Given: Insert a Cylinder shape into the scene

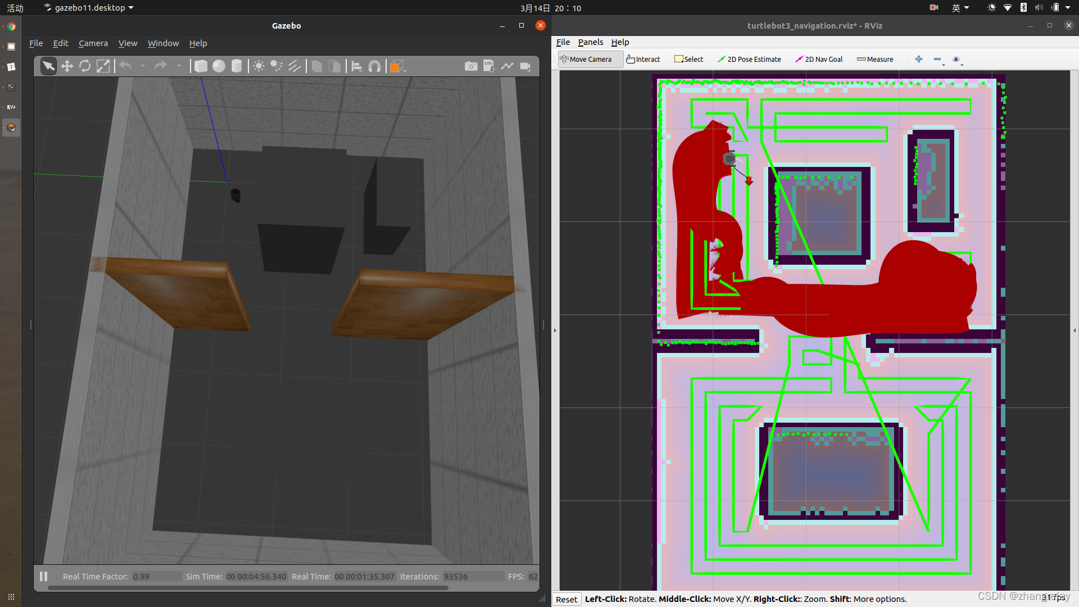Looking at the screenshot, I should pos(237,66).
